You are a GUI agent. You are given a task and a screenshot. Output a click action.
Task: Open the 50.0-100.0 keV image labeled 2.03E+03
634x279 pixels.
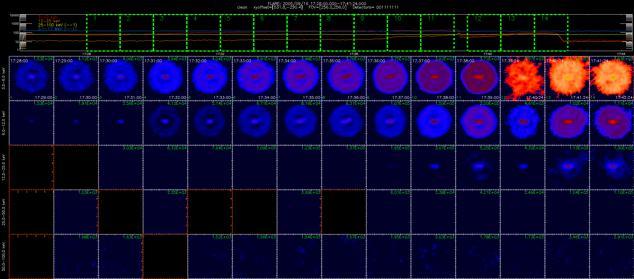pyautogui.click(x=433, y=256)
